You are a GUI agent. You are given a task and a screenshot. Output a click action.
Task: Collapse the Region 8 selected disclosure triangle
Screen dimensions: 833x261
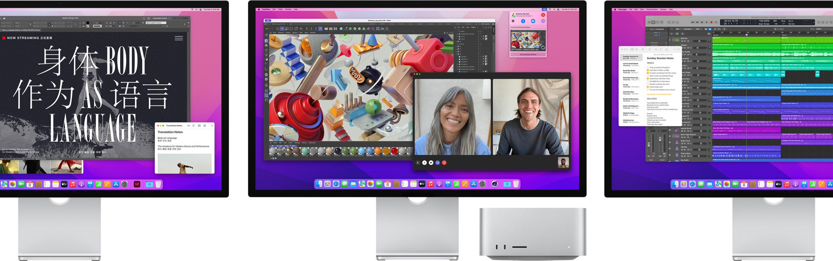click(647, 29)
